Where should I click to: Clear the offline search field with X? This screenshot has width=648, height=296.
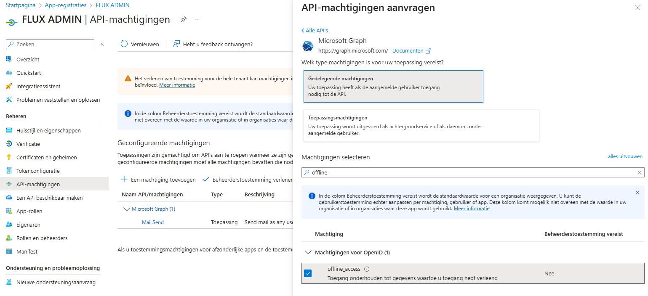coord(640,172)
